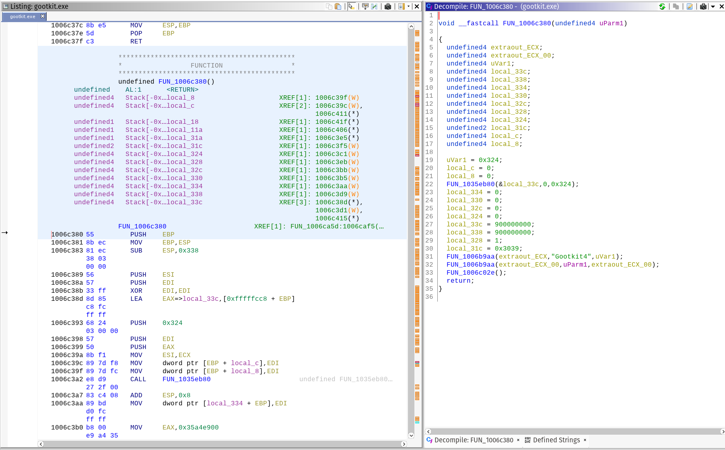Screen dimensions: 725x450
Task: Toggle mouse hover popups in Listing
Action: (x=352, y=6)
